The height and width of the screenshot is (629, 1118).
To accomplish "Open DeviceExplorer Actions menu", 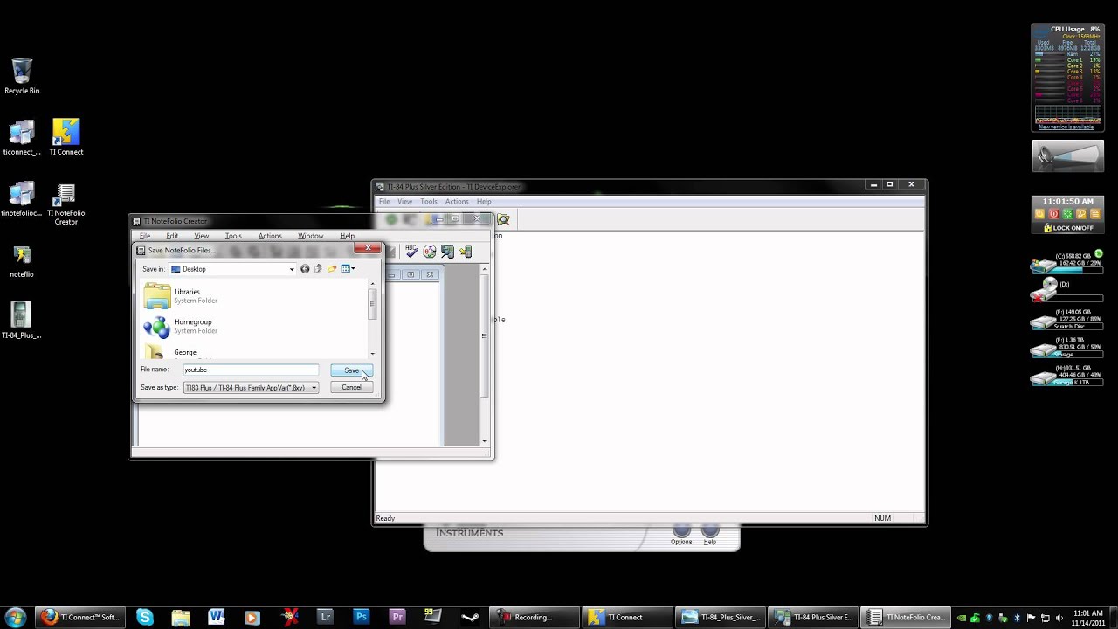I will [457, 202].
